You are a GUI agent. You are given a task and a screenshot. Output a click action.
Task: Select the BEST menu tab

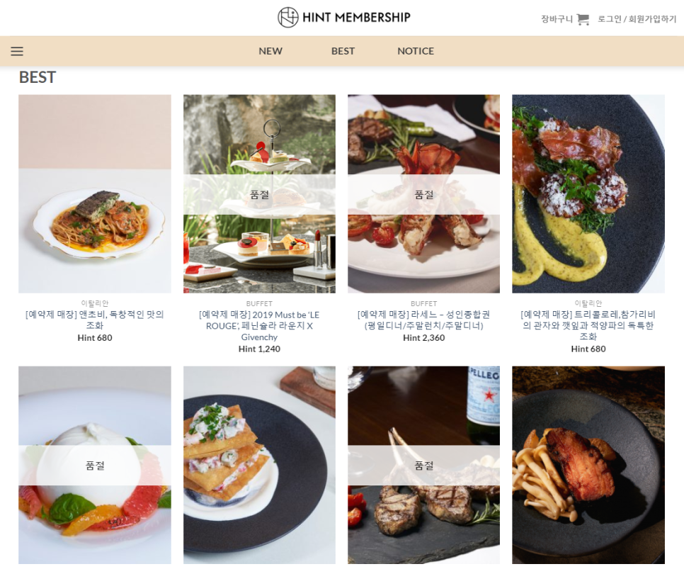point(343,51)
